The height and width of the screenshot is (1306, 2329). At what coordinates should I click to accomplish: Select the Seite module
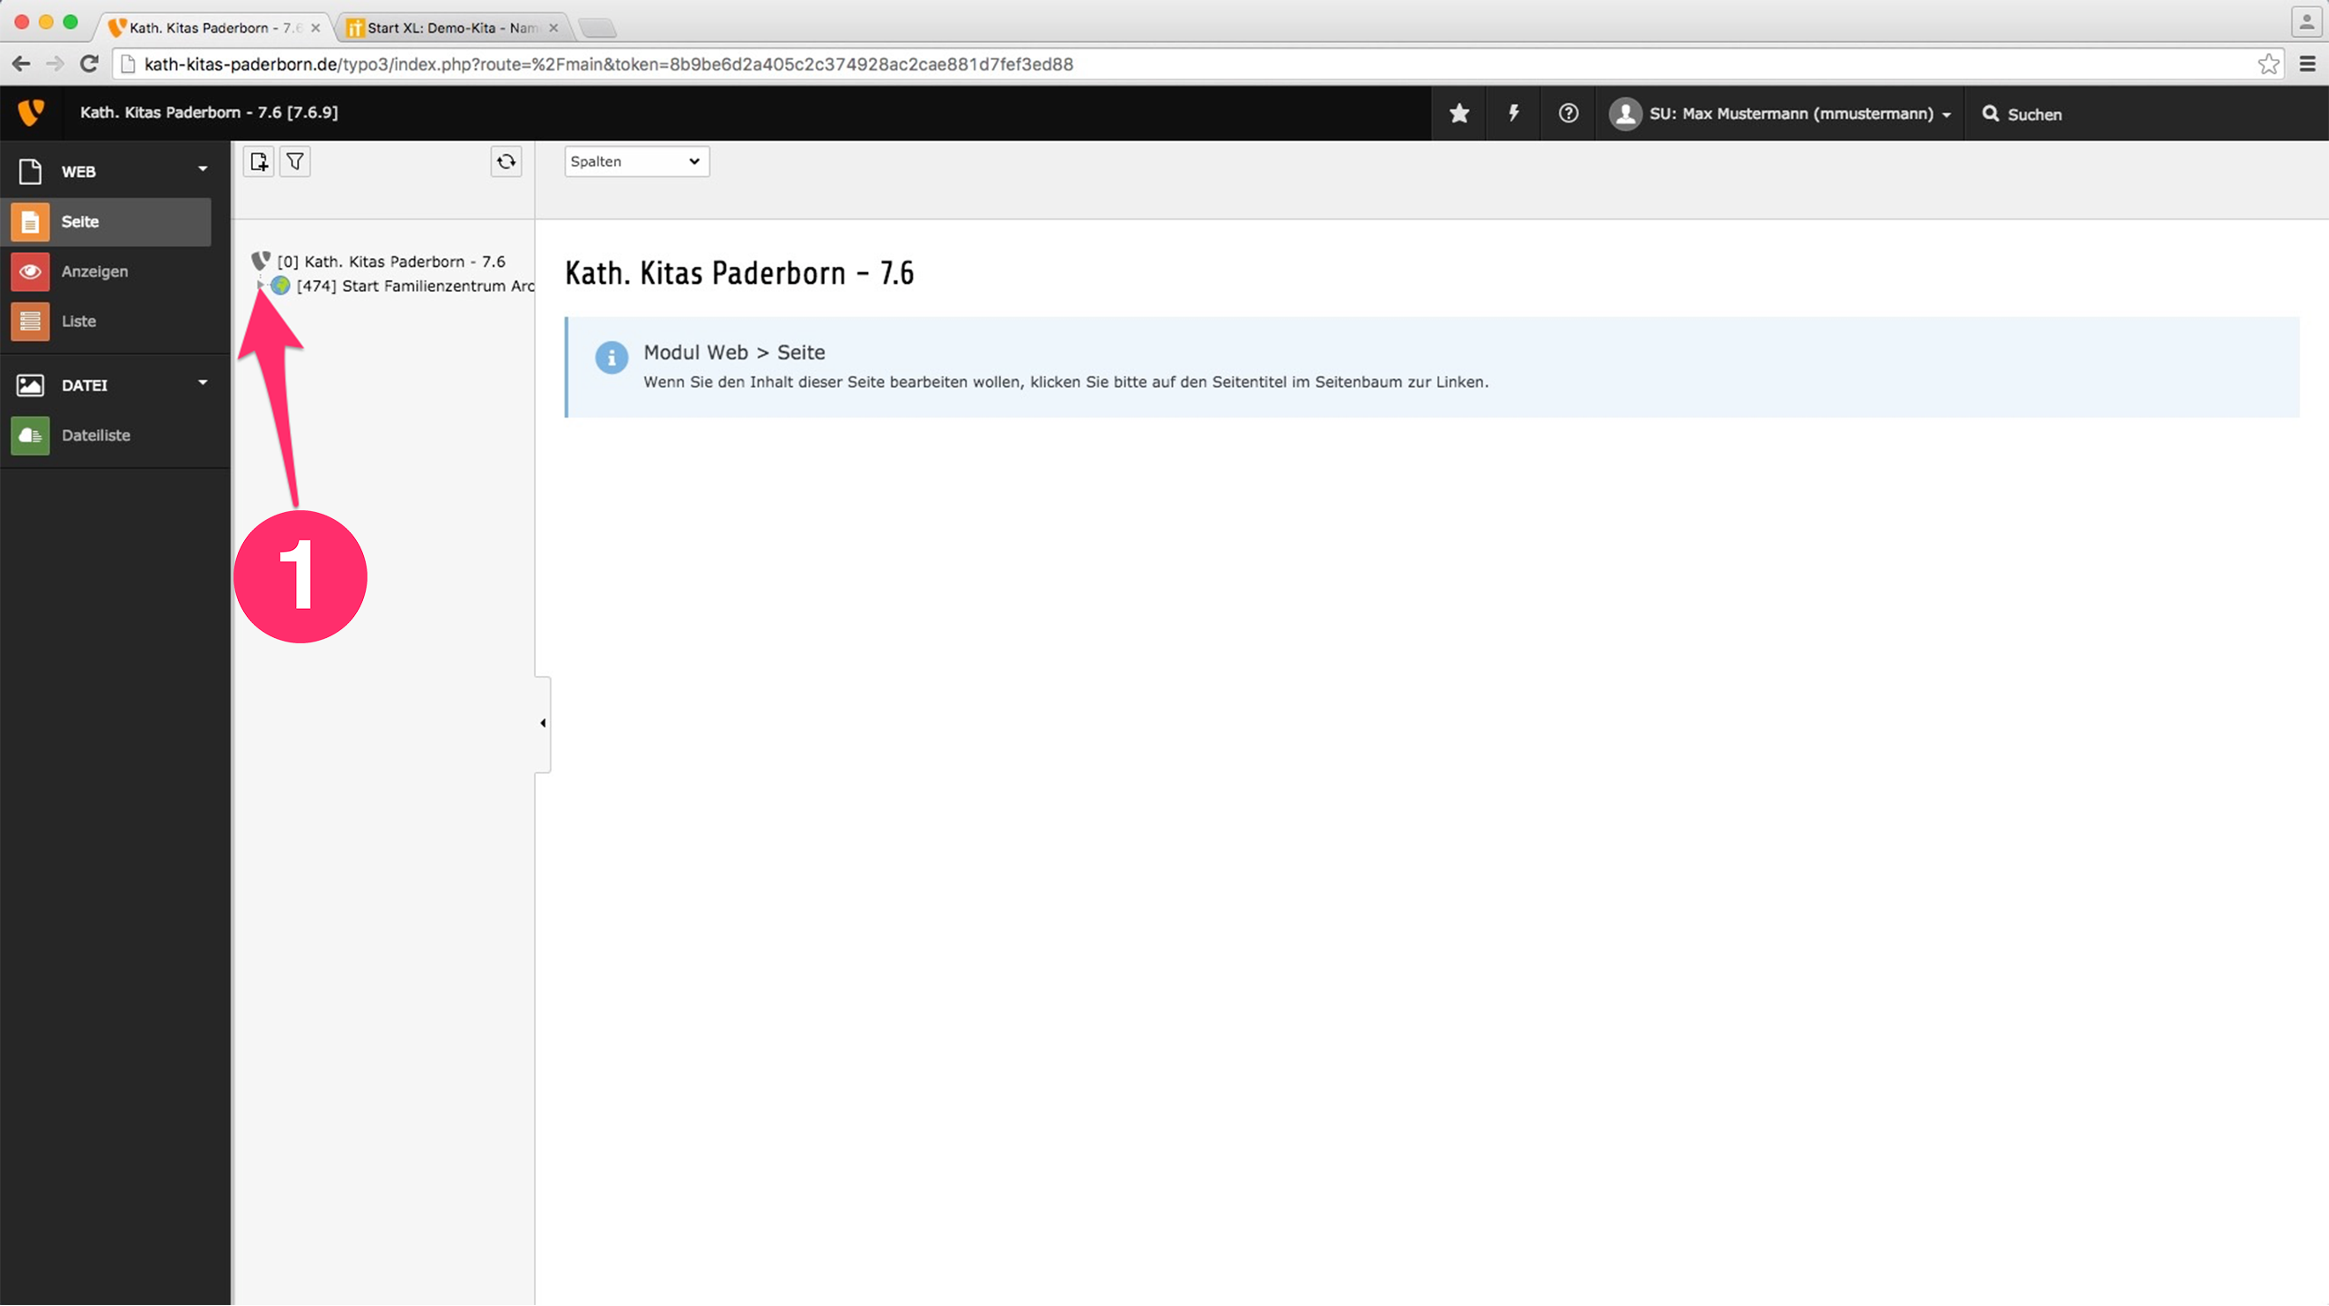click(79, 221)
